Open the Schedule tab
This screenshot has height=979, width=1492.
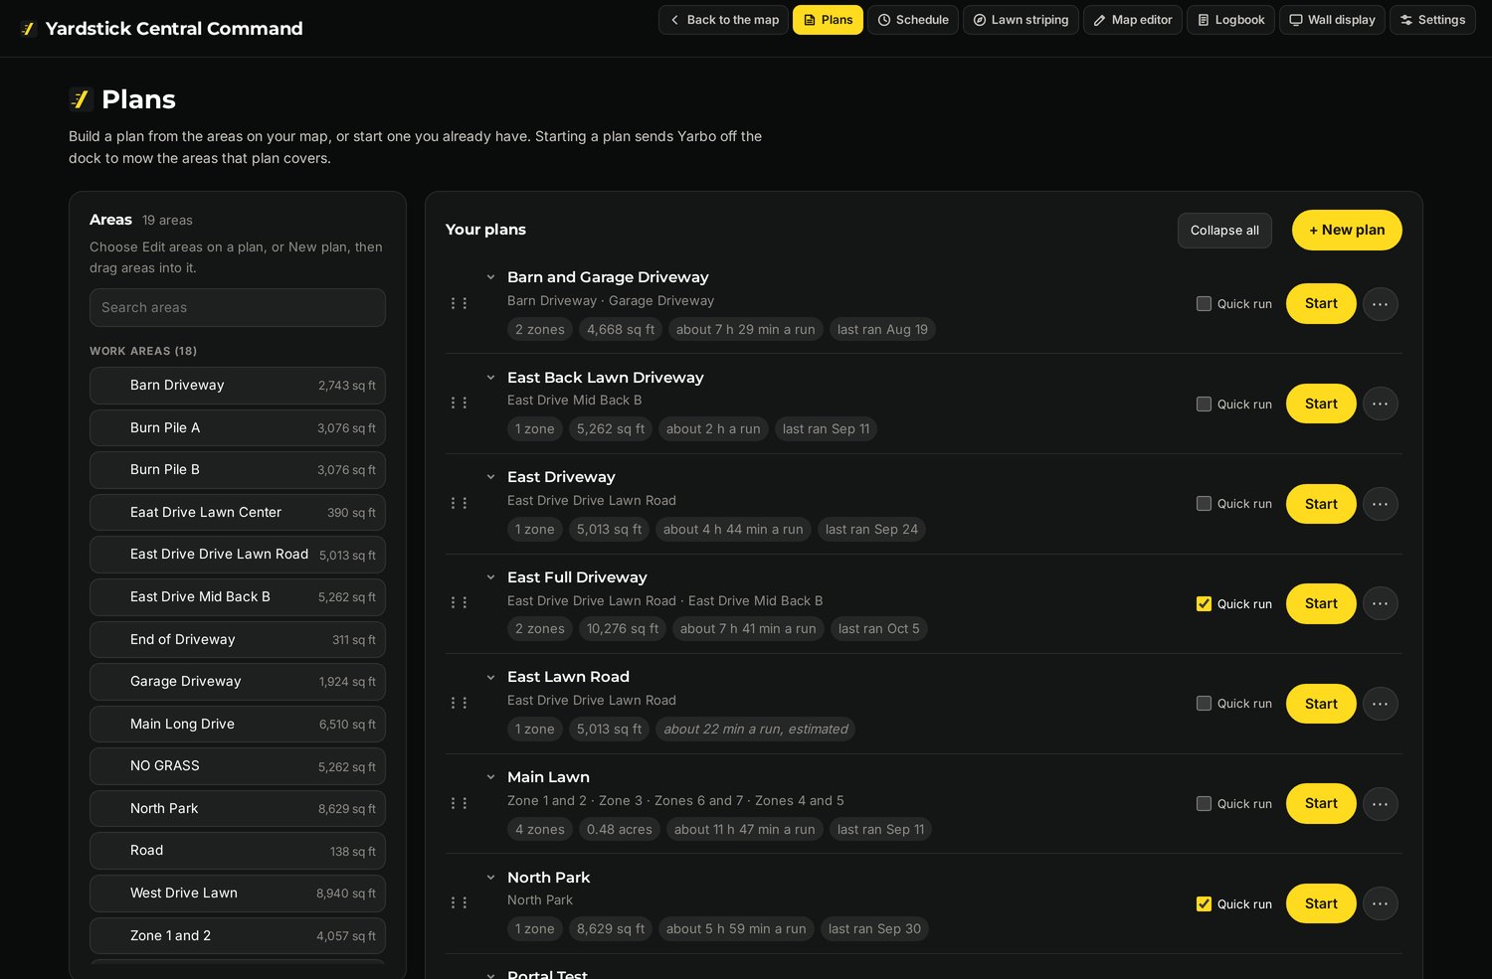tap(913, 20)
